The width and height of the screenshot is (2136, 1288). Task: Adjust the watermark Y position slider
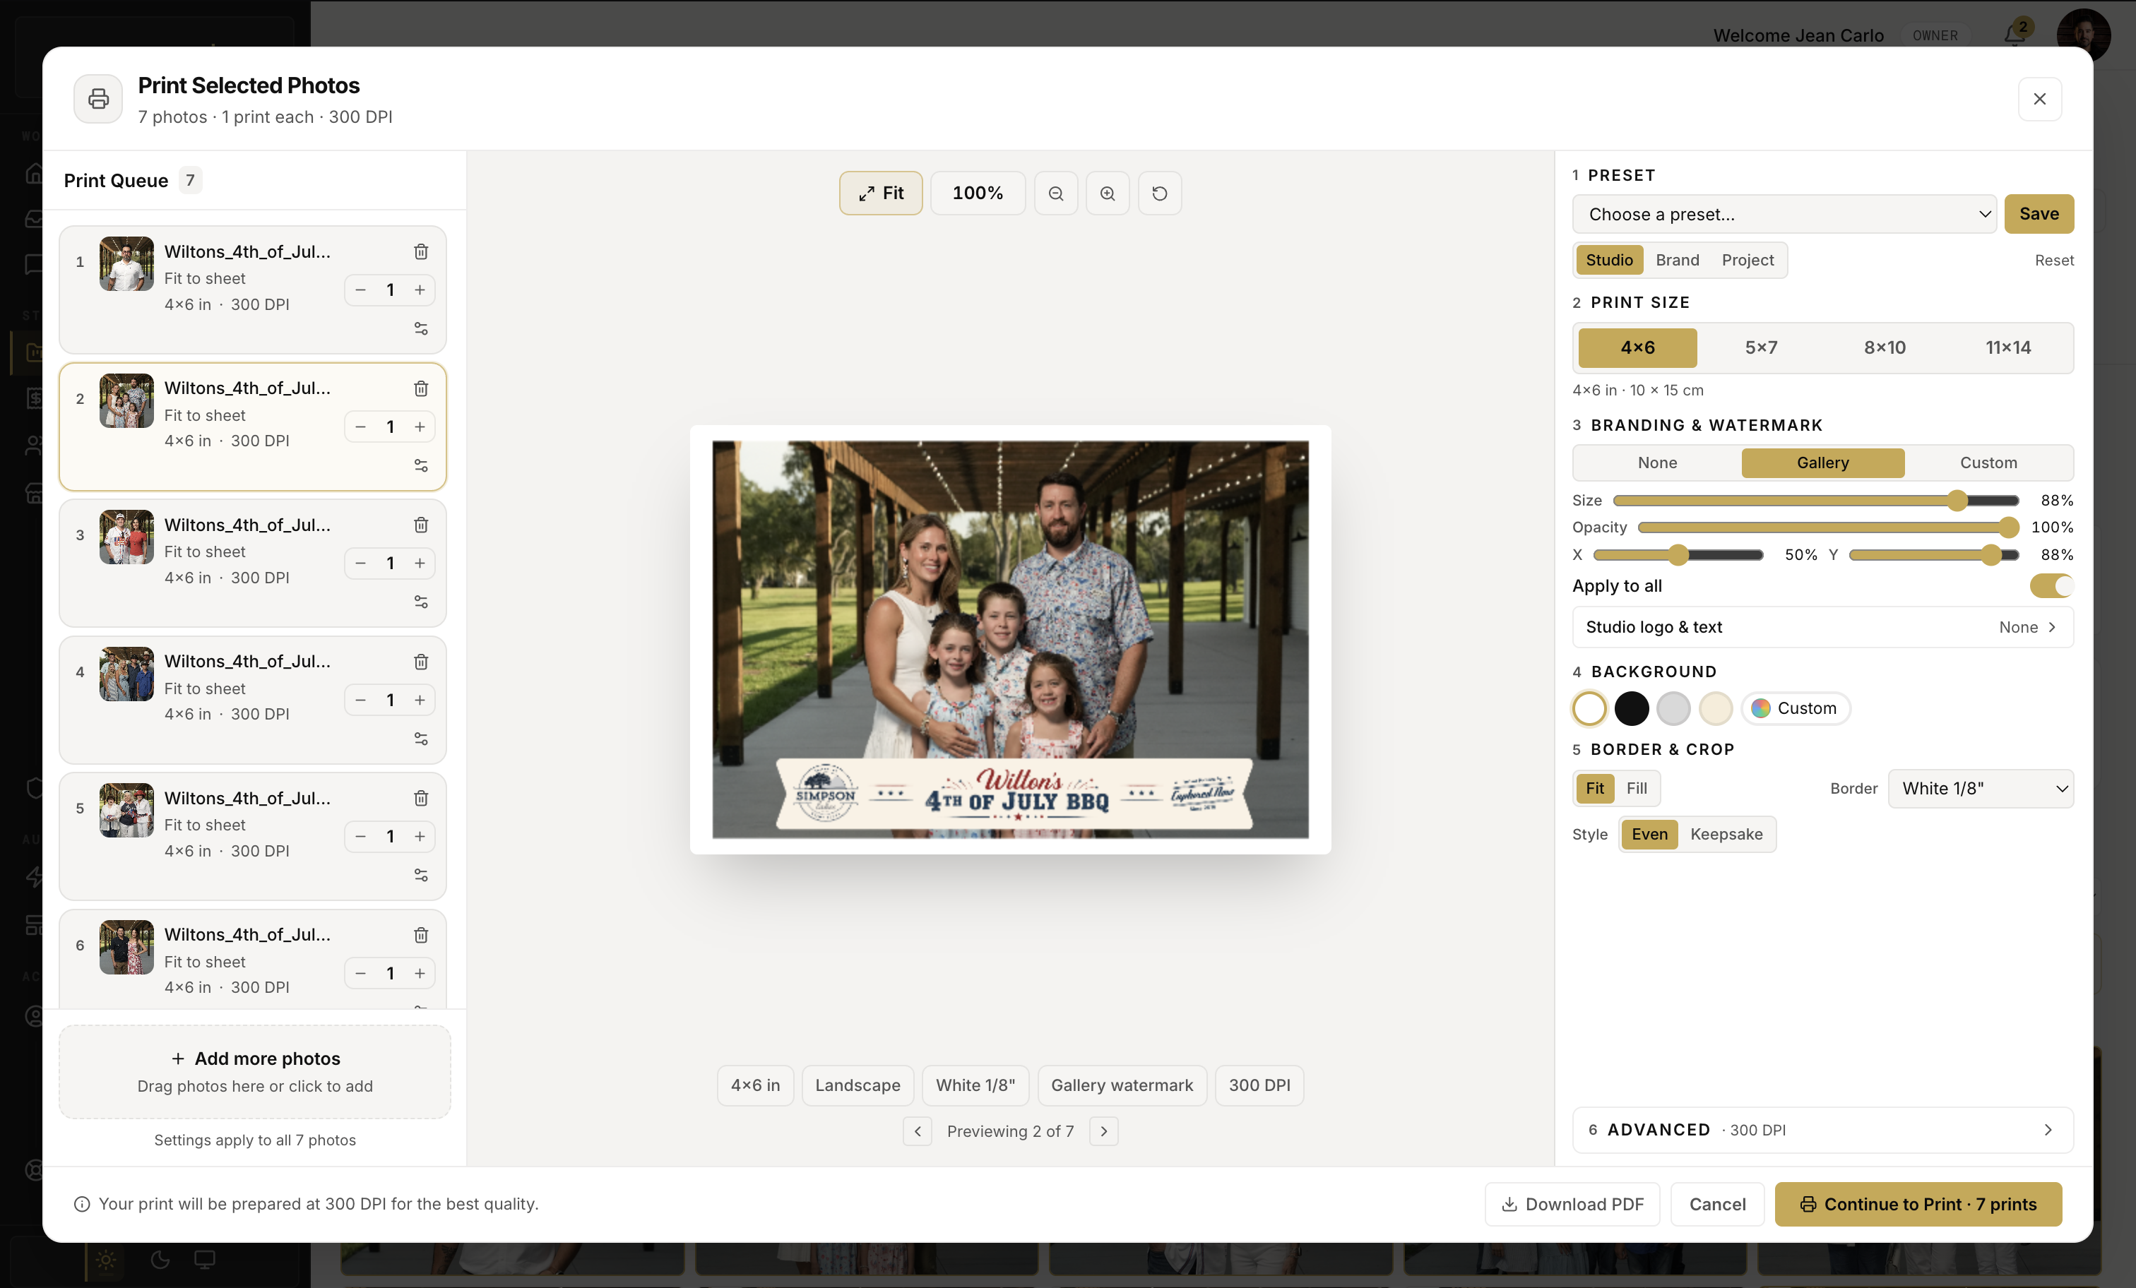coord(1935,555)
